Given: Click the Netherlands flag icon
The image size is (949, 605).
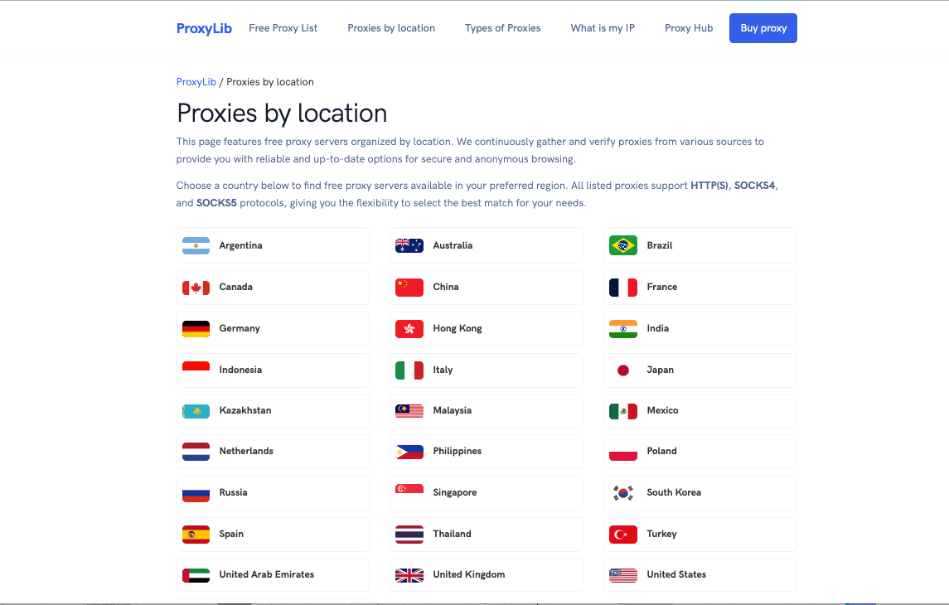Looking at the screenshot, I should coord(196,452).
